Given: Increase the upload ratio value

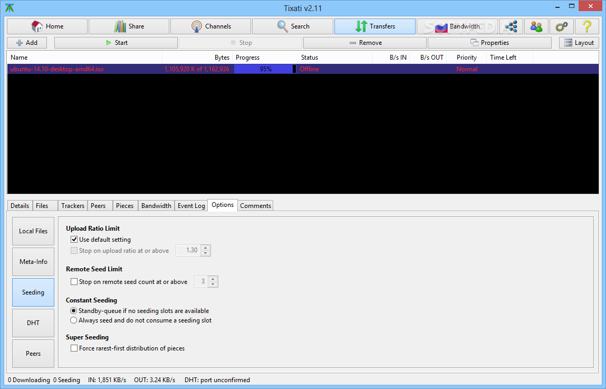Looking at the screenshot, I should 206,248.
